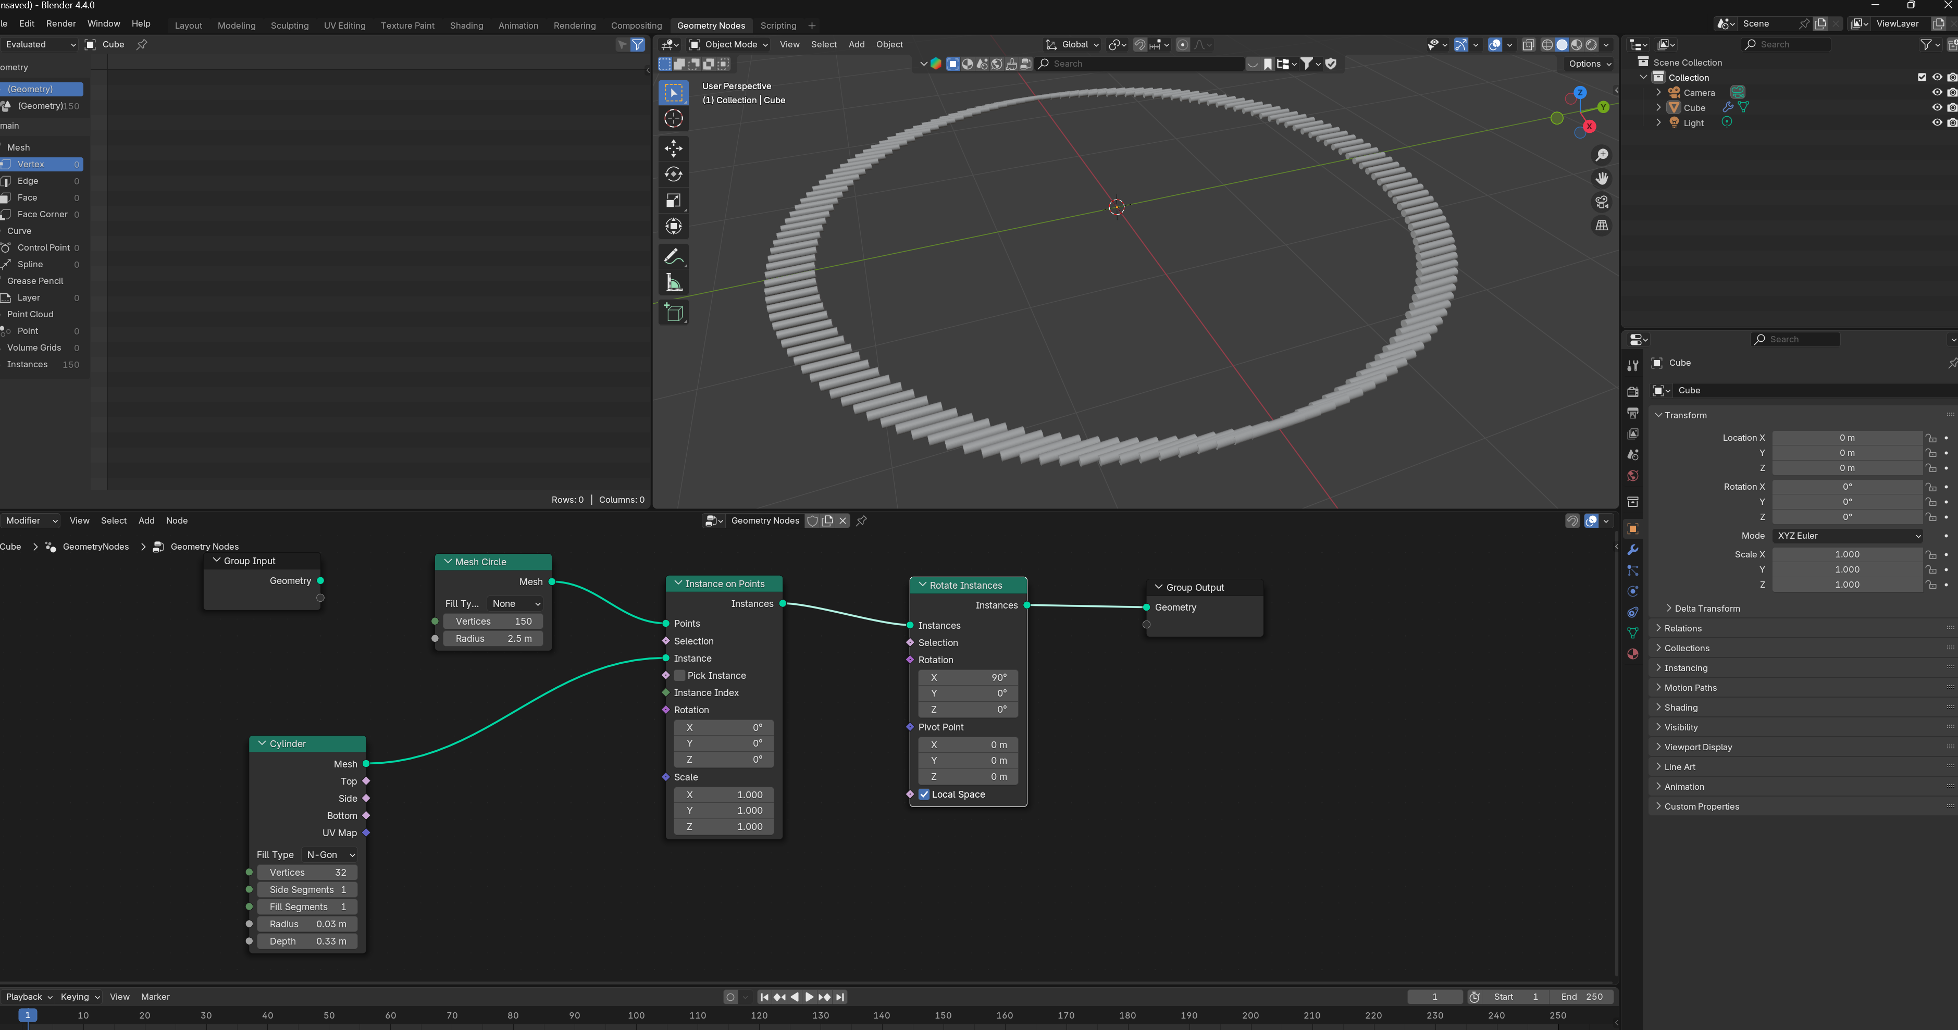Click GeometryNodes breadcrumb in node editor
Image resolution: width=1958 pixels, height=1030 pixels.
click(x=96, y=548)
